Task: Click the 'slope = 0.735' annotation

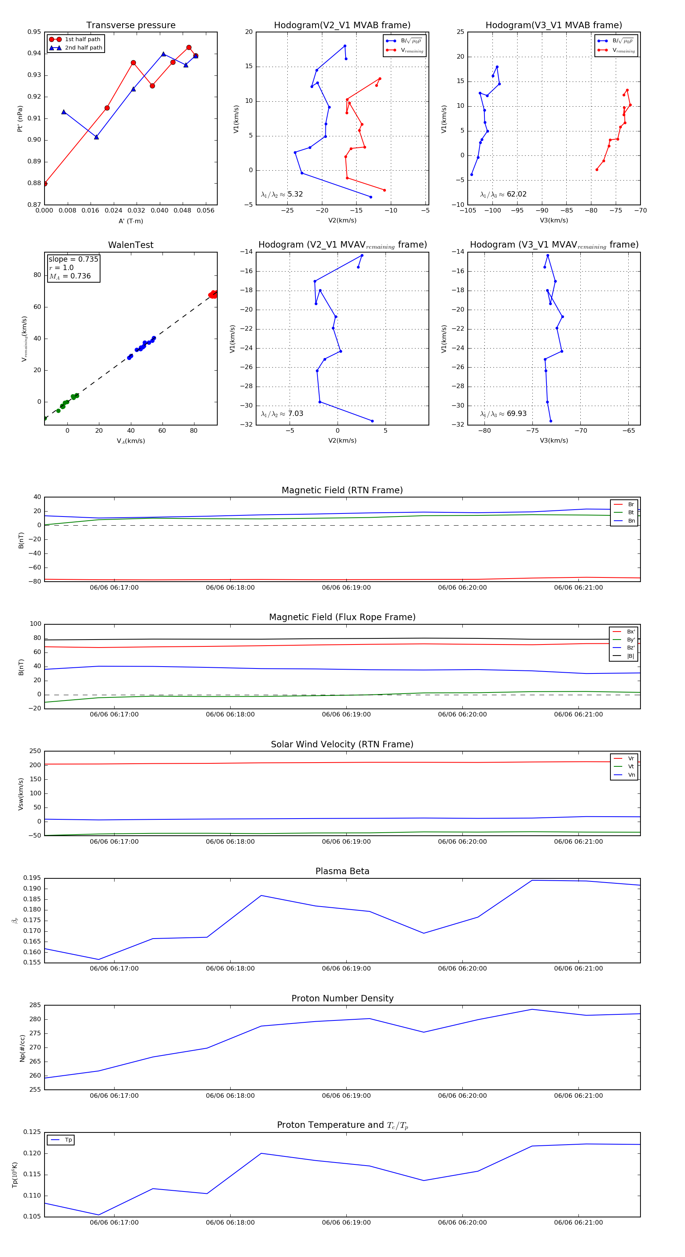Action: tap(73, 259)
